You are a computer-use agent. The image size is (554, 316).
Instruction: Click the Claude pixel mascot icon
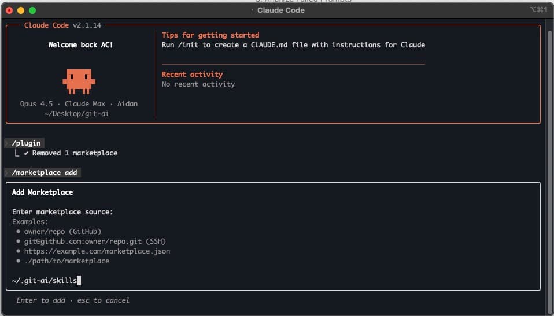(x=79, y=81)
